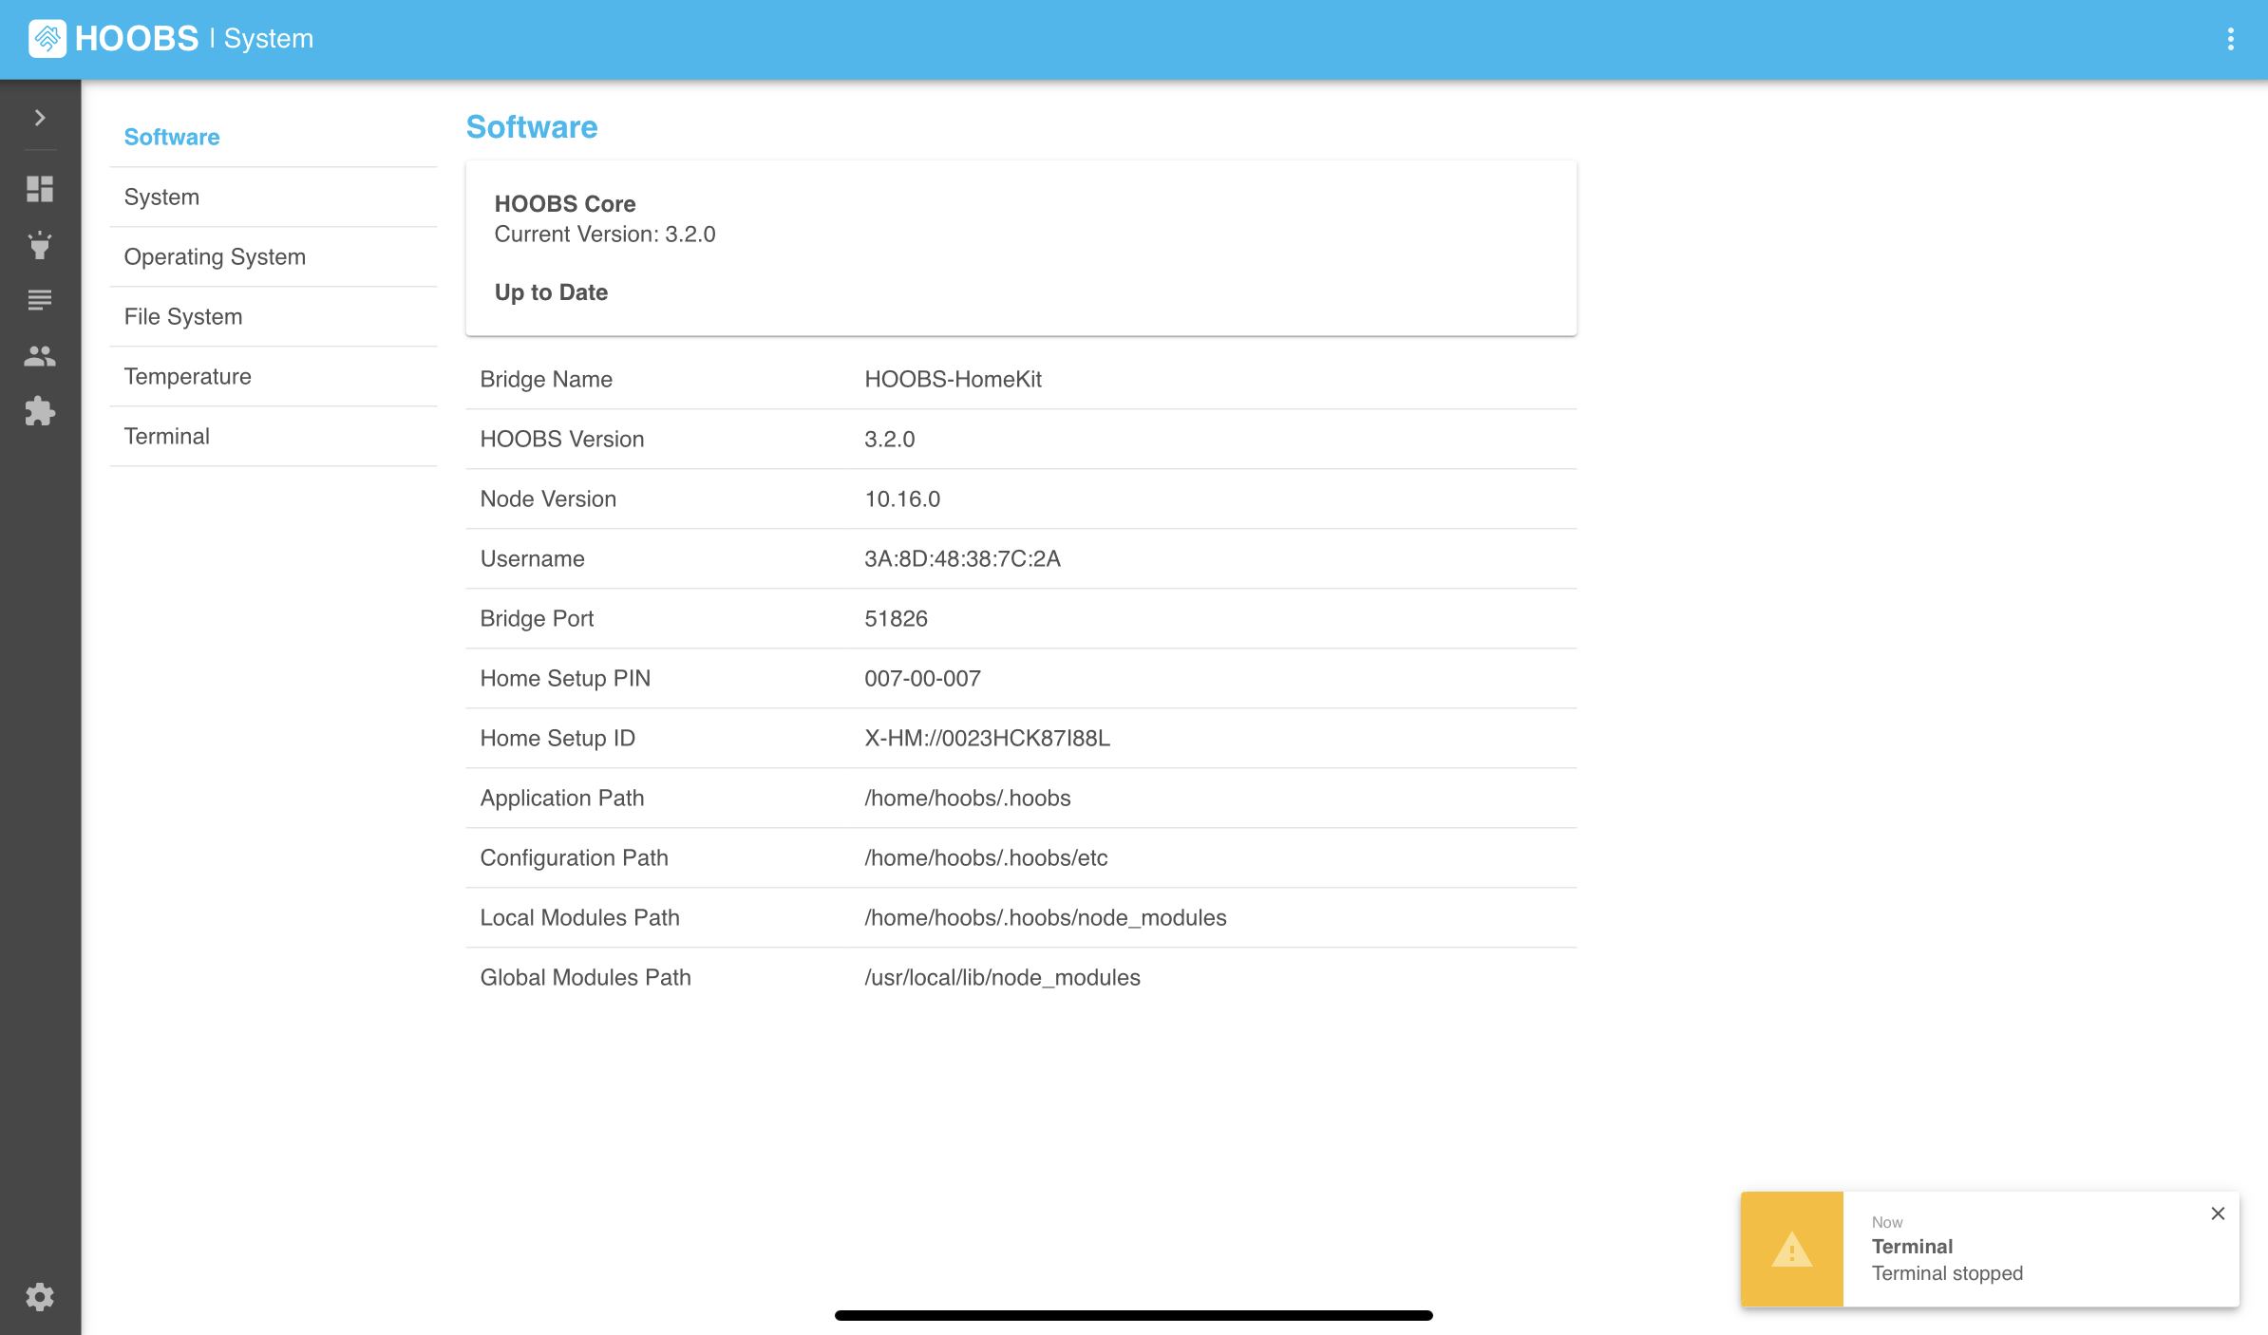Select the Software heading link

pos(172,137)
